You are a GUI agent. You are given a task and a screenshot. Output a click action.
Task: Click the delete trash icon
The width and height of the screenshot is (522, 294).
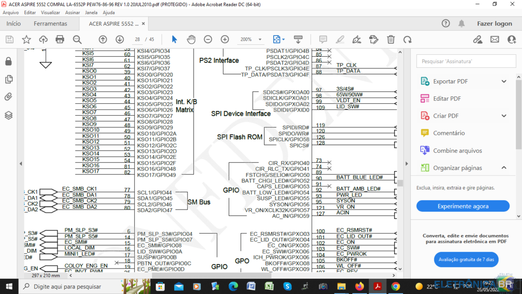(391, 40)
